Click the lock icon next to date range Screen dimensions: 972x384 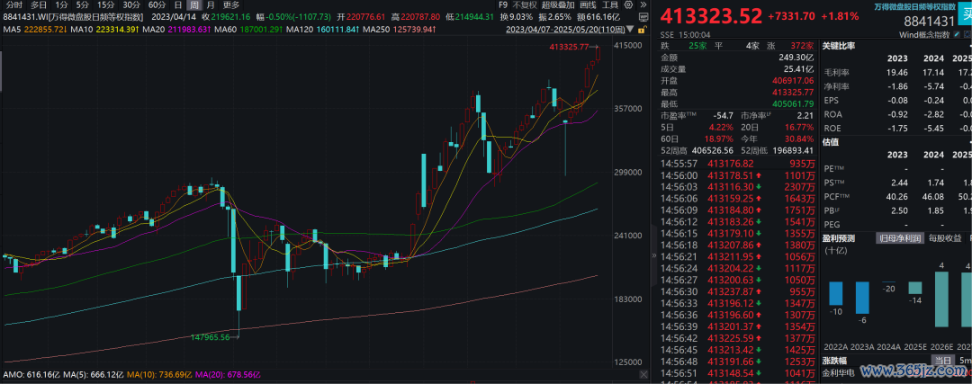[640, 29]
